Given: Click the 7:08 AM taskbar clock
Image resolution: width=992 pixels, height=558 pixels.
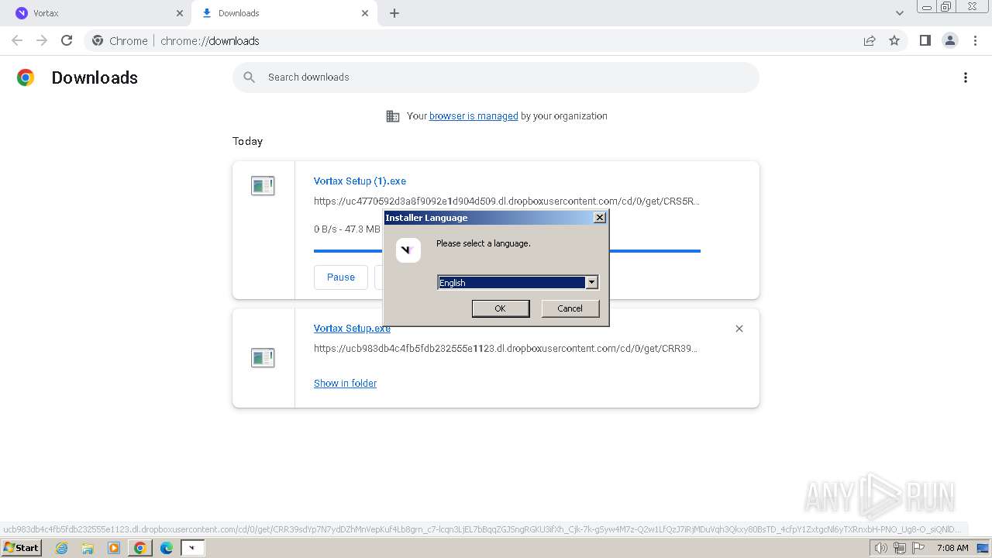Looking at the screenshot, I should click(952, 548).
